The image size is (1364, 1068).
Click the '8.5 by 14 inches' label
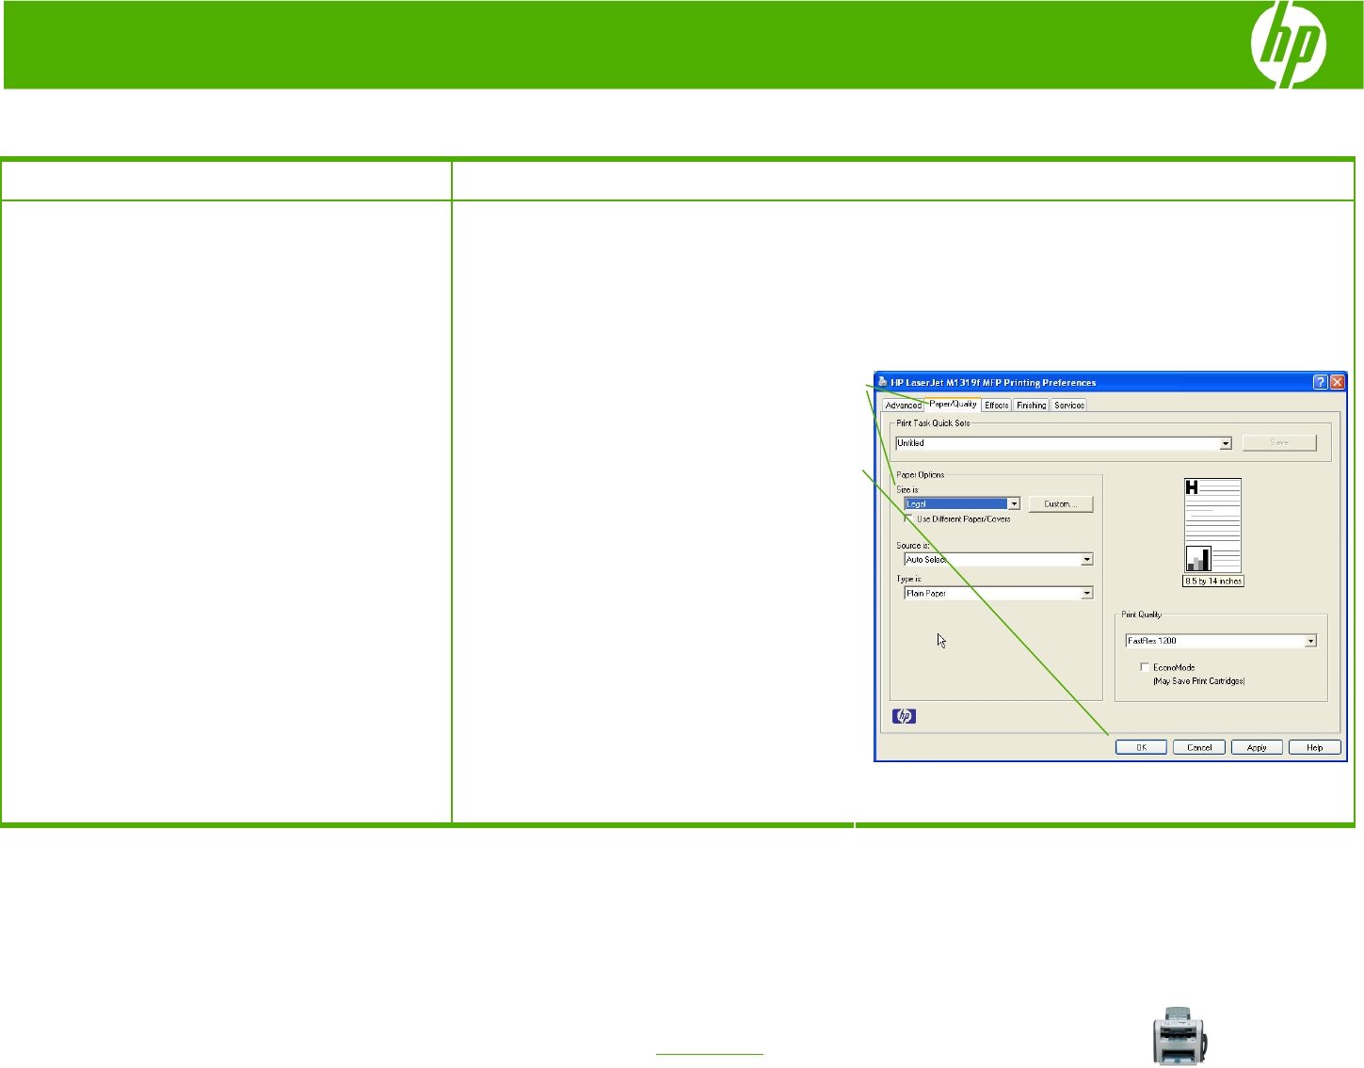[1213, 582]
